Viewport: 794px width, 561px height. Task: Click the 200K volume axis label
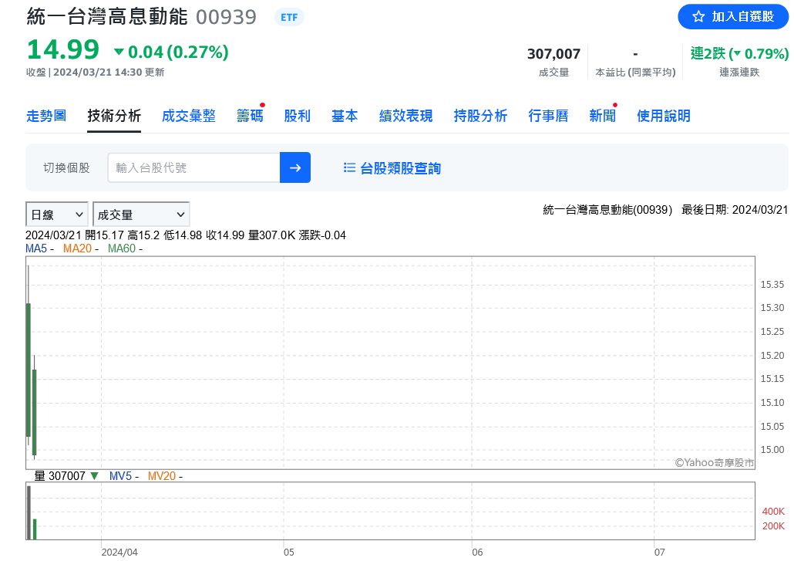[x=773, y=526]
